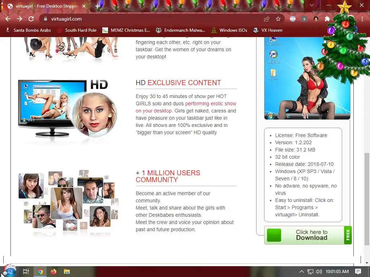Click the File size: 31.2 MB line

click(x=295, y=150)
